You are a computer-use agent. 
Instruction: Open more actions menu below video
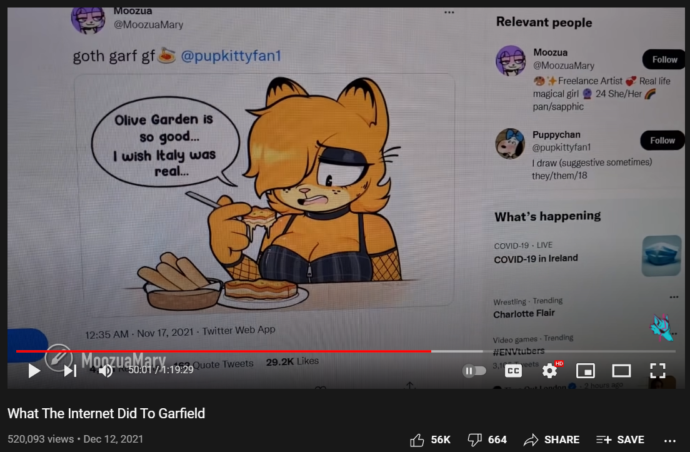pos(670,441)
